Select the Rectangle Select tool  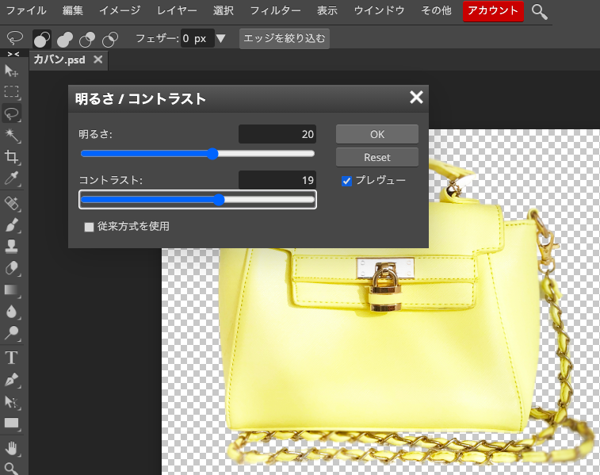coord(11,91)
